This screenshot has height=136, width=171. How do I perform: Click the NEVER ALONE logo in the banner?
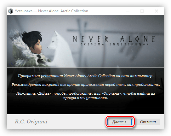[x=114, y=39]
